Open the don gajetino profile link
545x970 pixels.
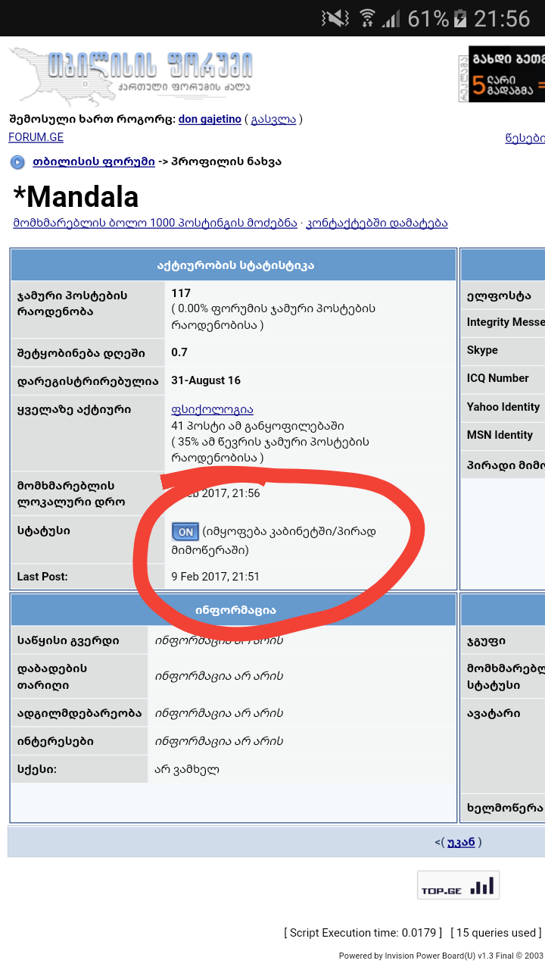click(x=210, y=119)
